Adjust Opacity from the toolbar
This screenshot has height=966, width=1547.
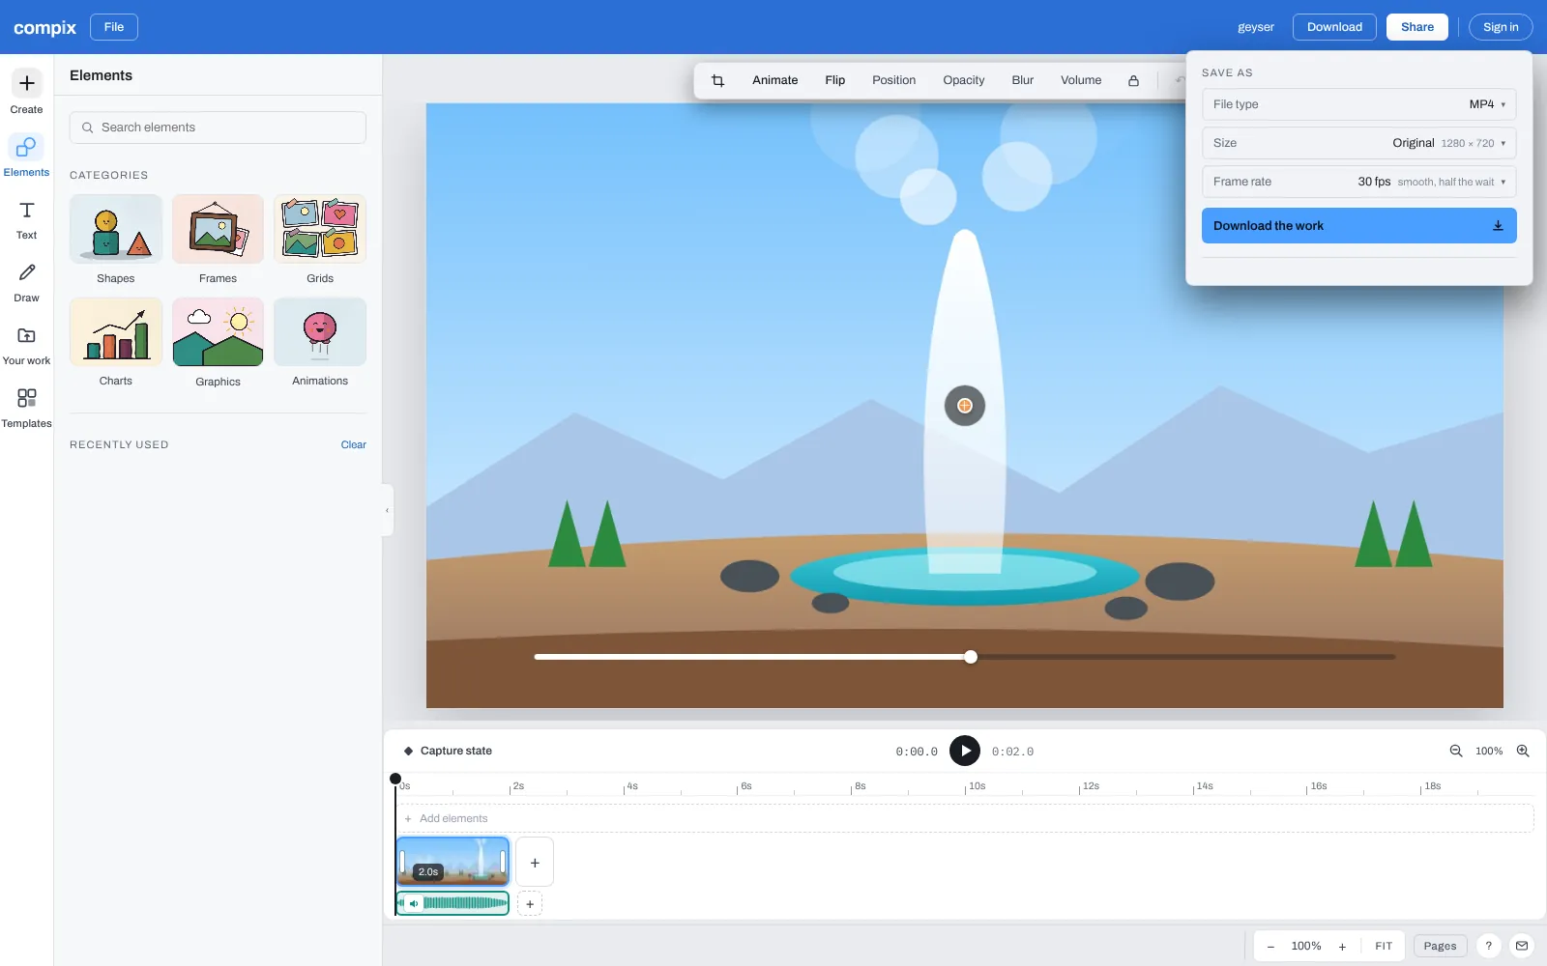[964, 80]
